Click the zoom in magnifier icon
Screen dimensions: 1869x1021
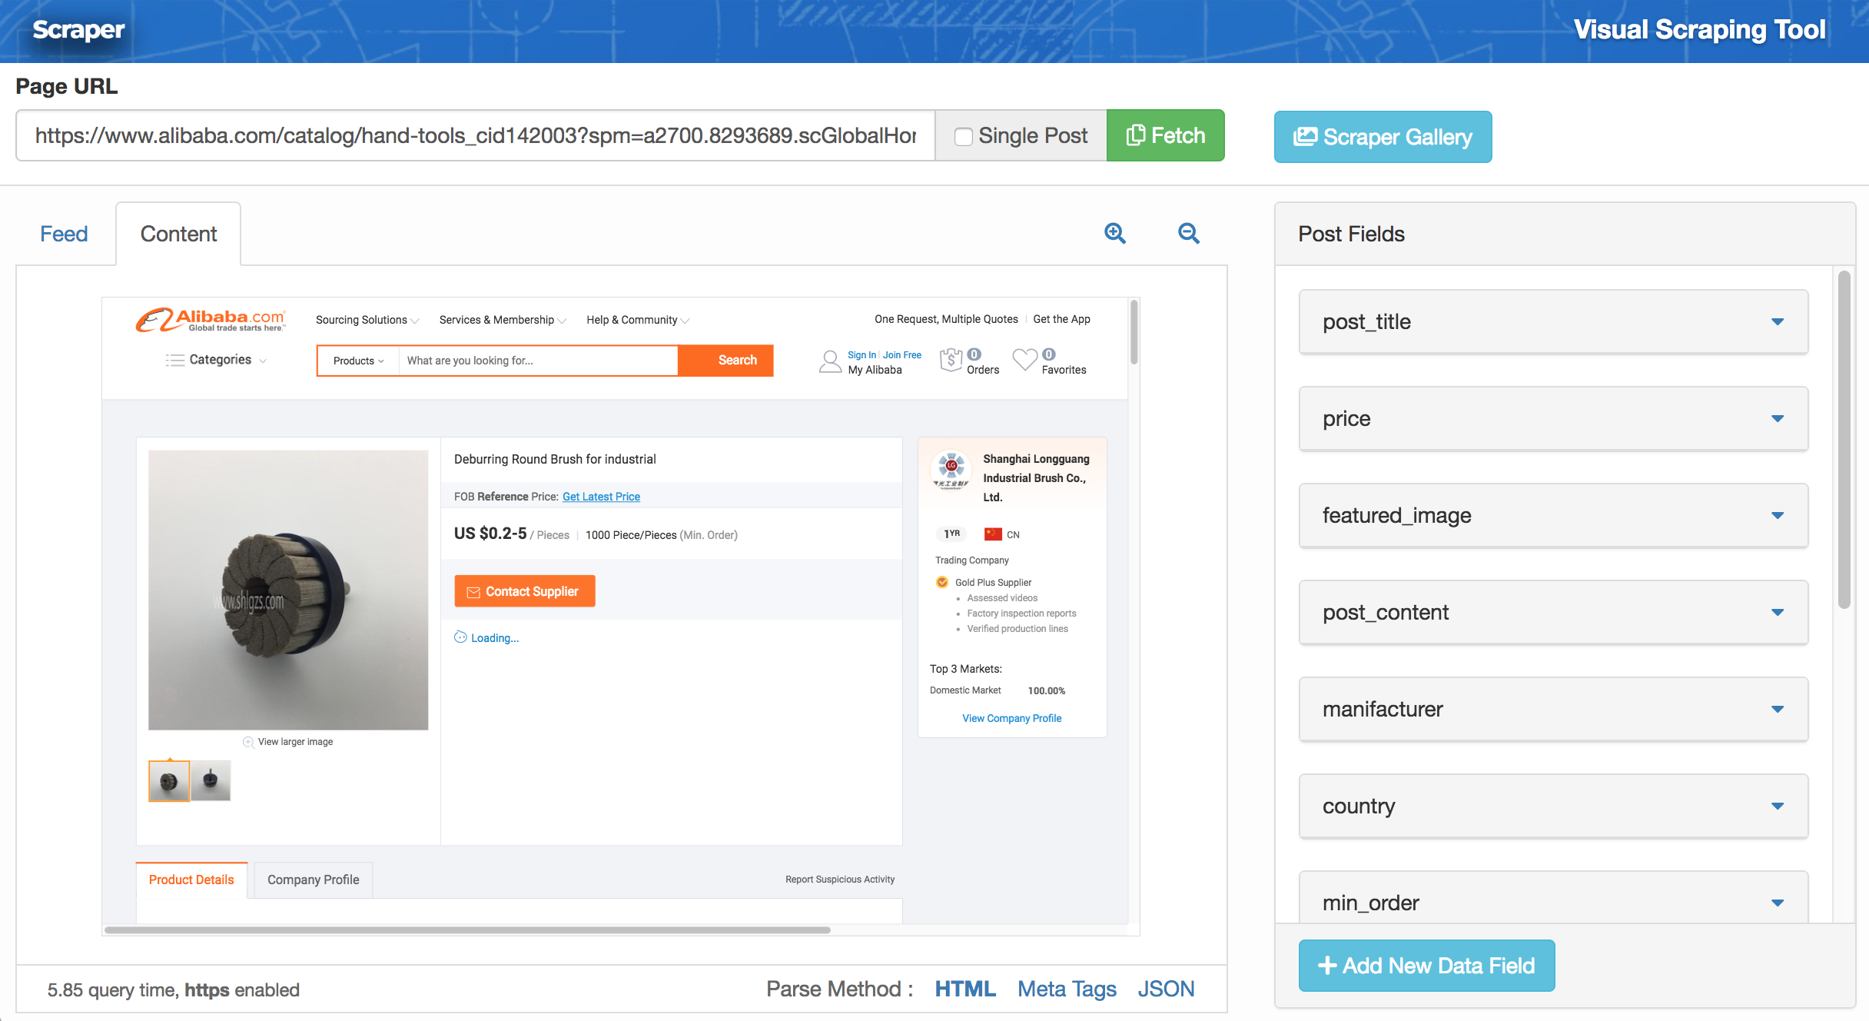1114,234
